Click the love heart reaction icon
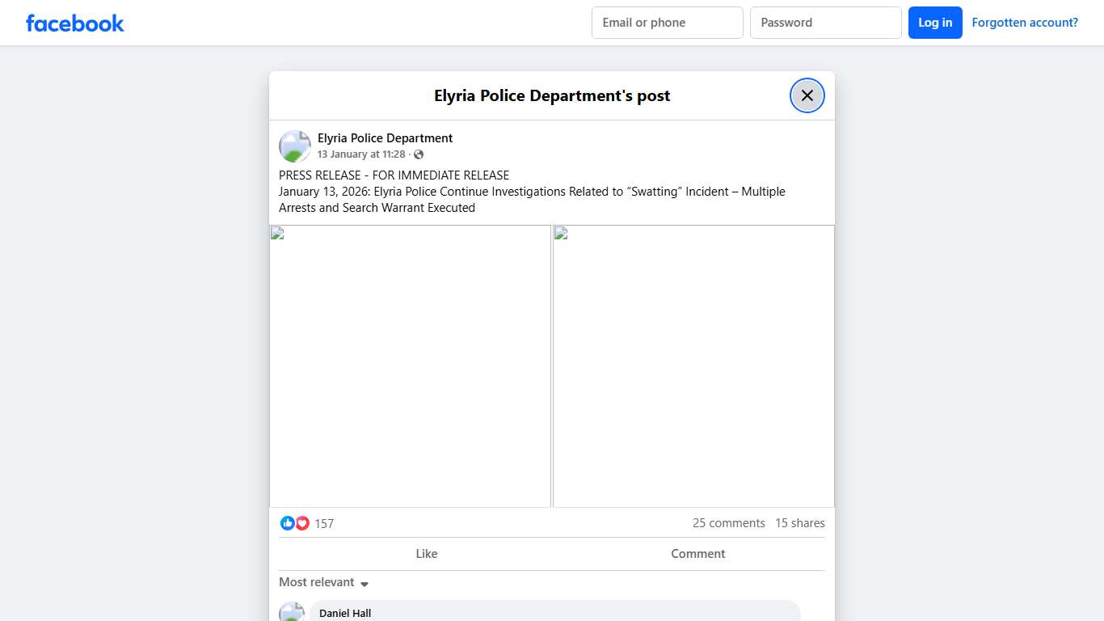 tap(301, 523)
